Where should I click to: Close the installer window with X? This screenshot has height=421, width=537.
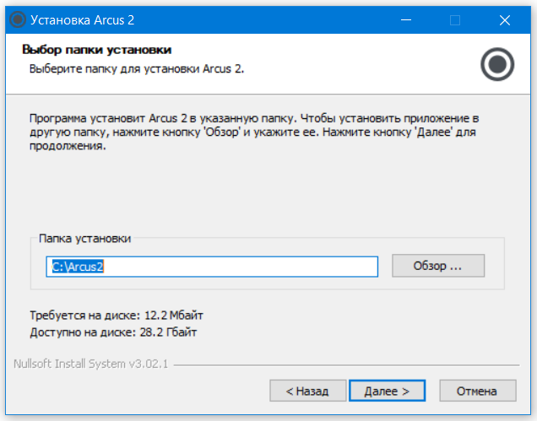505,20
